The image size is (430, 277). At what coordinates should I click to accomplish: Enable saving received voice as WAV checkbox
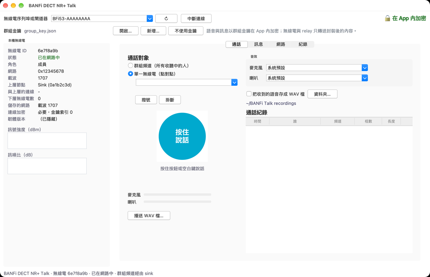(x=249, y=94)
